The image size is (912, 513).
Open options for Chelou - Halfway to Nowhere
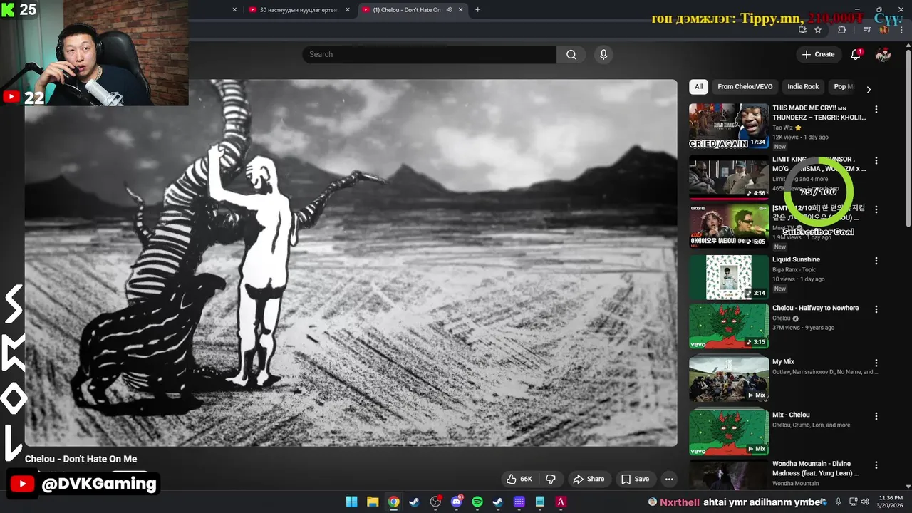point(876,309)
